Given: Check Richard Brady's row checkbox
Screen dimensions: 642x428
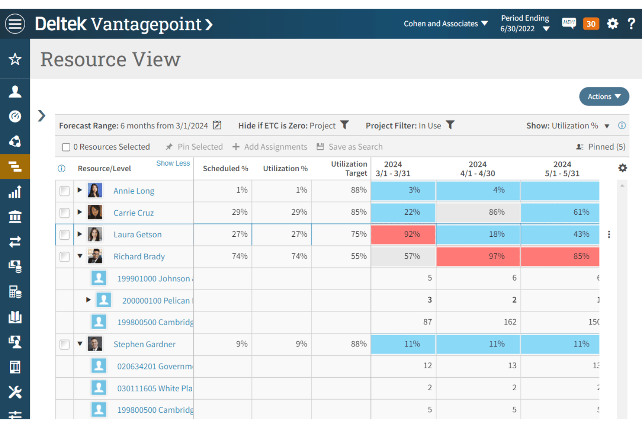Looking at the screenshot, I should (x=65, y=256).
